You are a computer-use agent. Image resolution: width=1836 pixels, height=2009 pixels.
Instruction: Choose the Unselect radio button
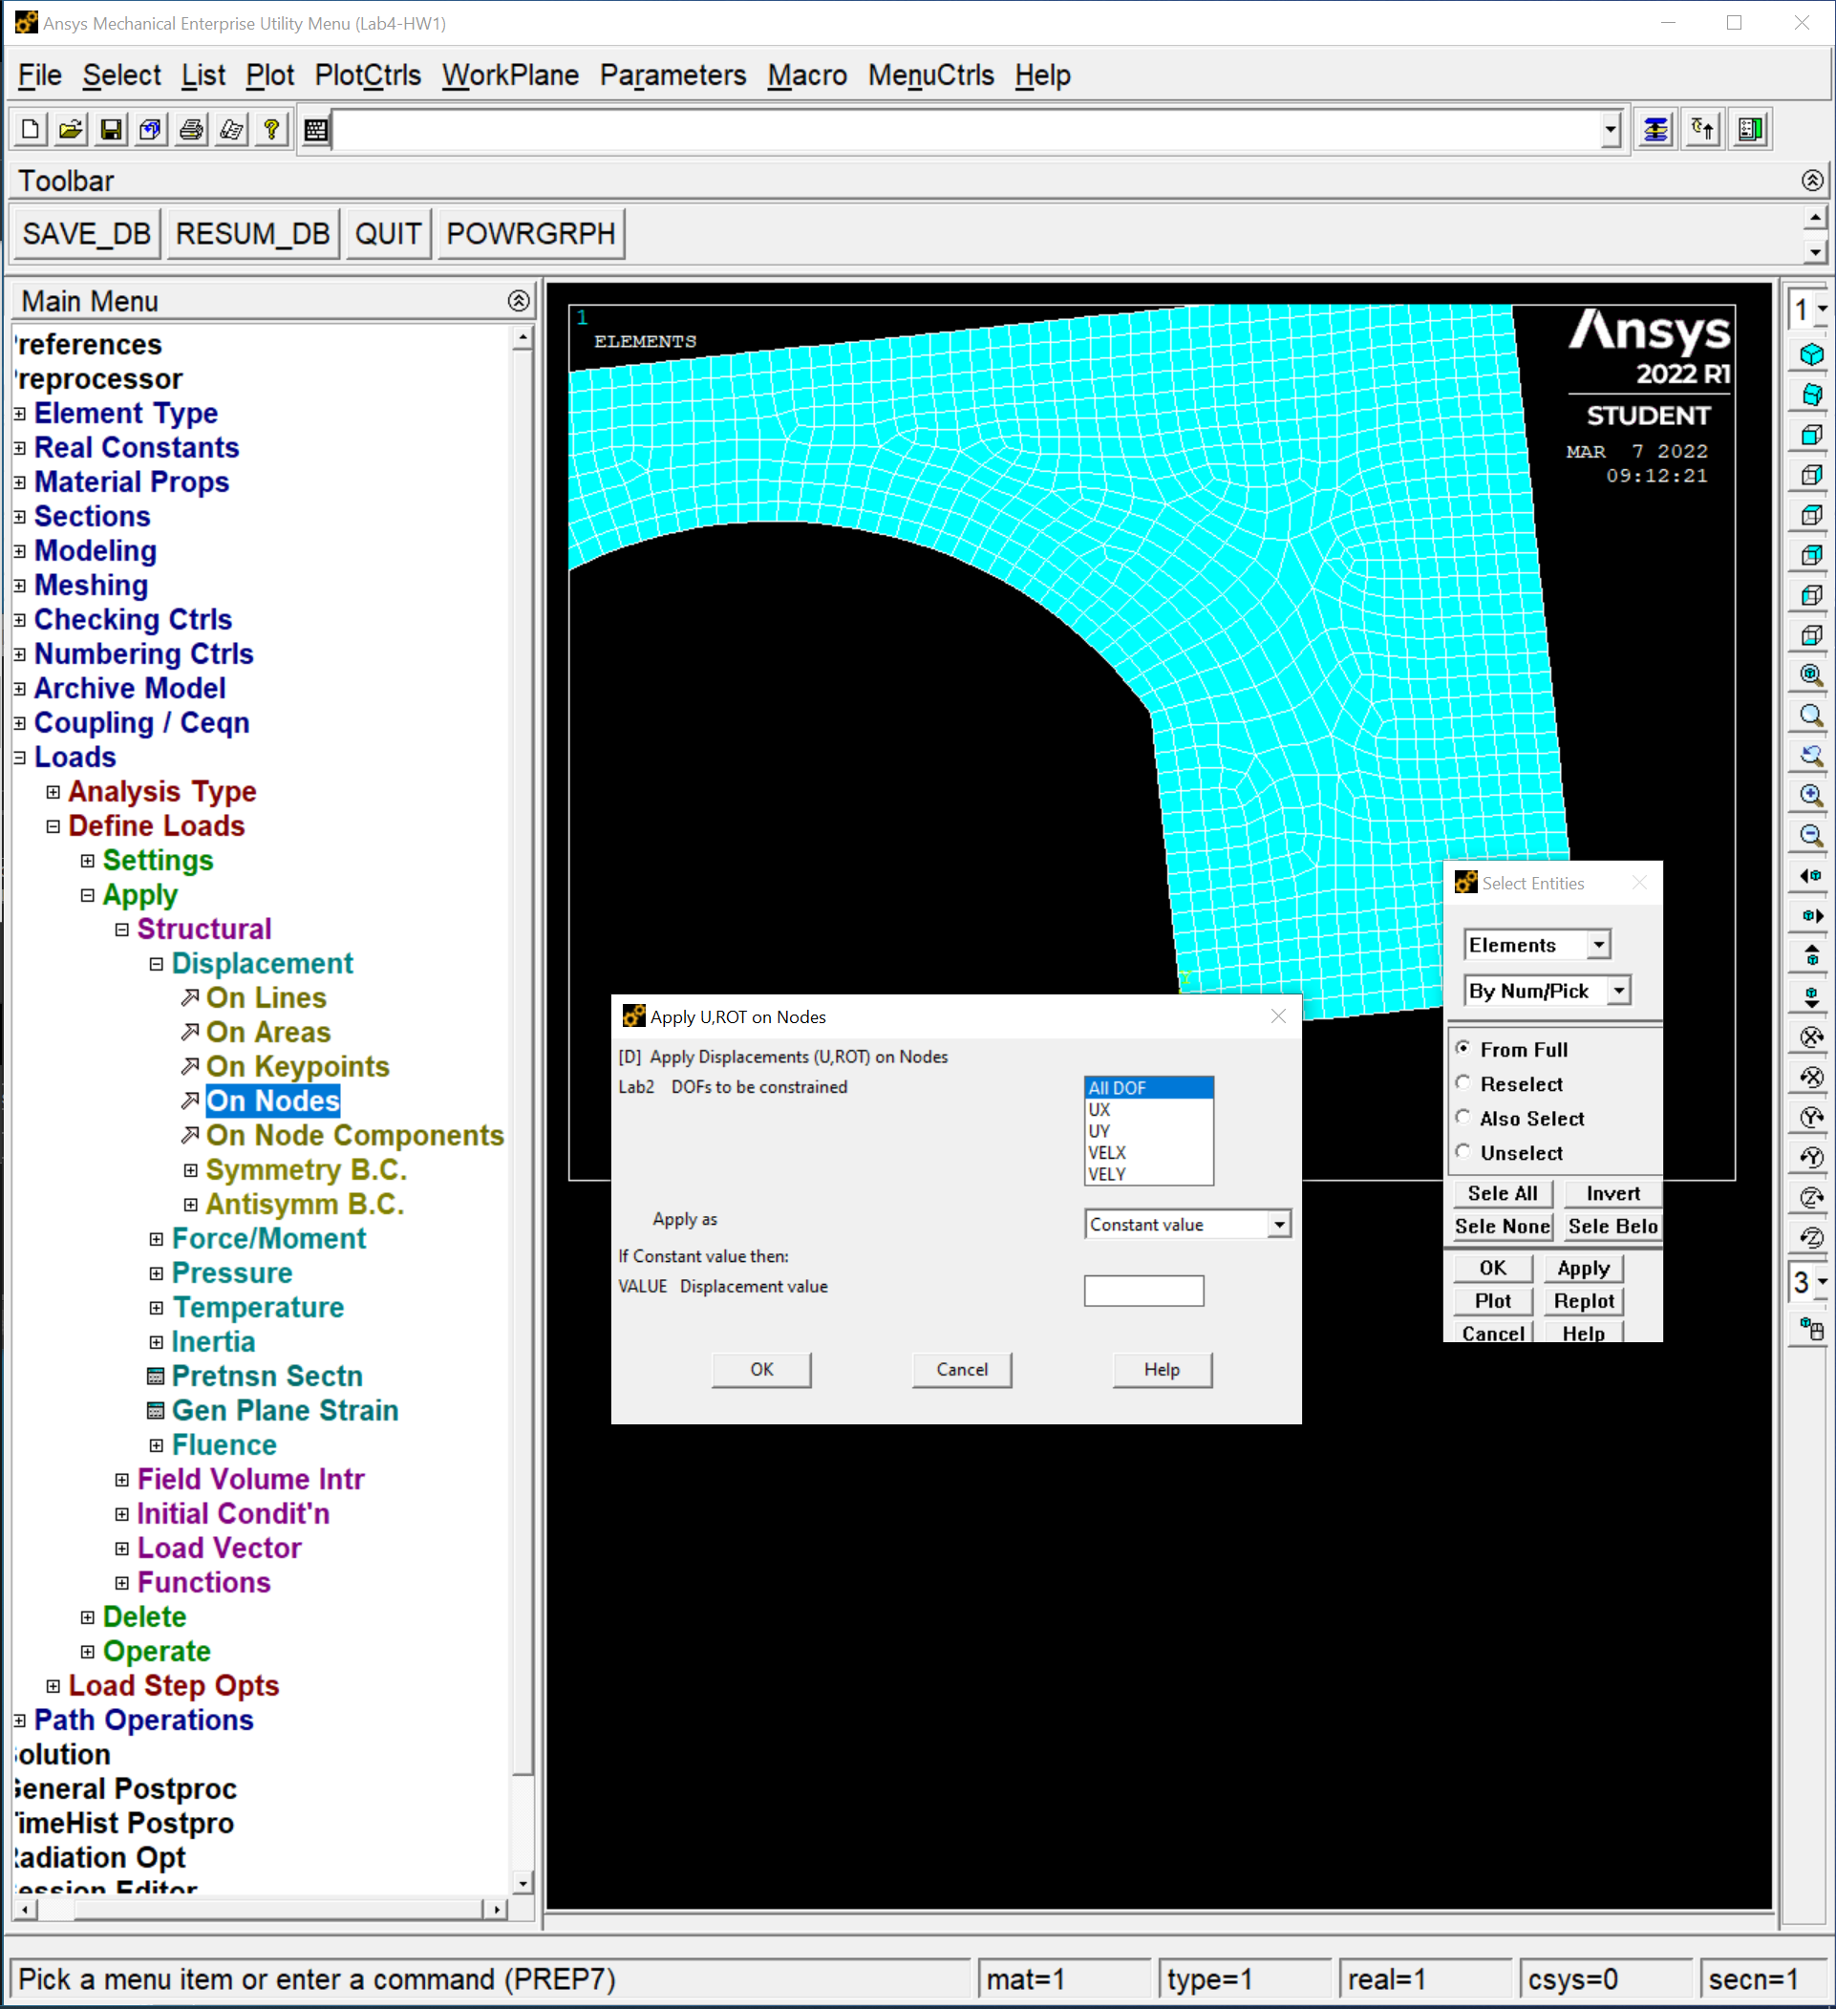(1463, 1152)
